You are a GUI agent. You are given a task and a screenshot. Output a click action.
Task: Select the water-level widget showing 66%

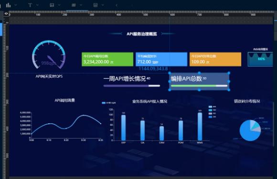point(260,59)
